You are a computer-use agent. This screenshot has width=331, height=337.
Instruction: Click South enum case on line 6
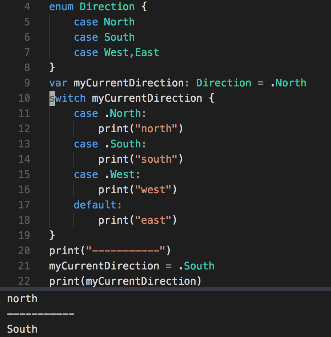coord(119,37)
